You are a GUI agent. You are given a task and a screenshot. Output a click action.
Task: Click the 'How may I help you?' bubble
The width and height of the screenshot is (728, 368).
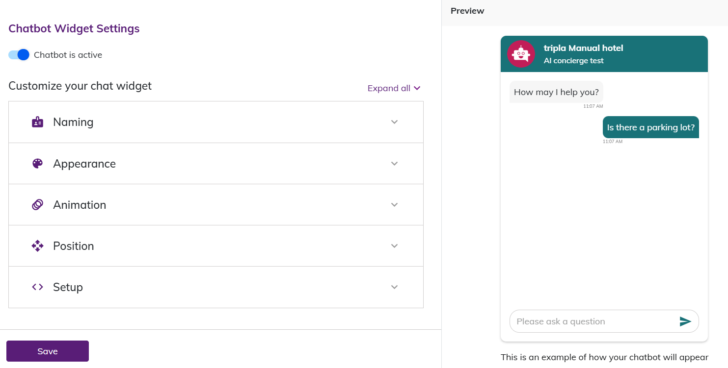pyautogui.click(x=556, y=92)
